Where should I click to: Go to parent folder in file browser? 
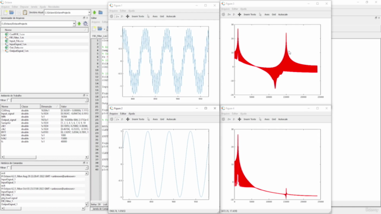point(79,24)
